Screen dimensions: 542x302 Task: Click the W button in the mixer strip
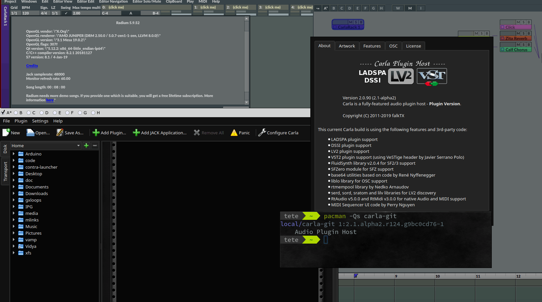click(398, 8)
